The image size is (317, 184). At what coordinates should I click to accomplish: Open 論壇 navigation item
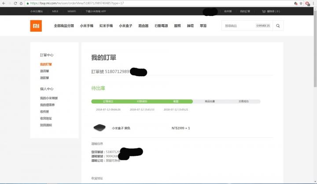(190, 26)
